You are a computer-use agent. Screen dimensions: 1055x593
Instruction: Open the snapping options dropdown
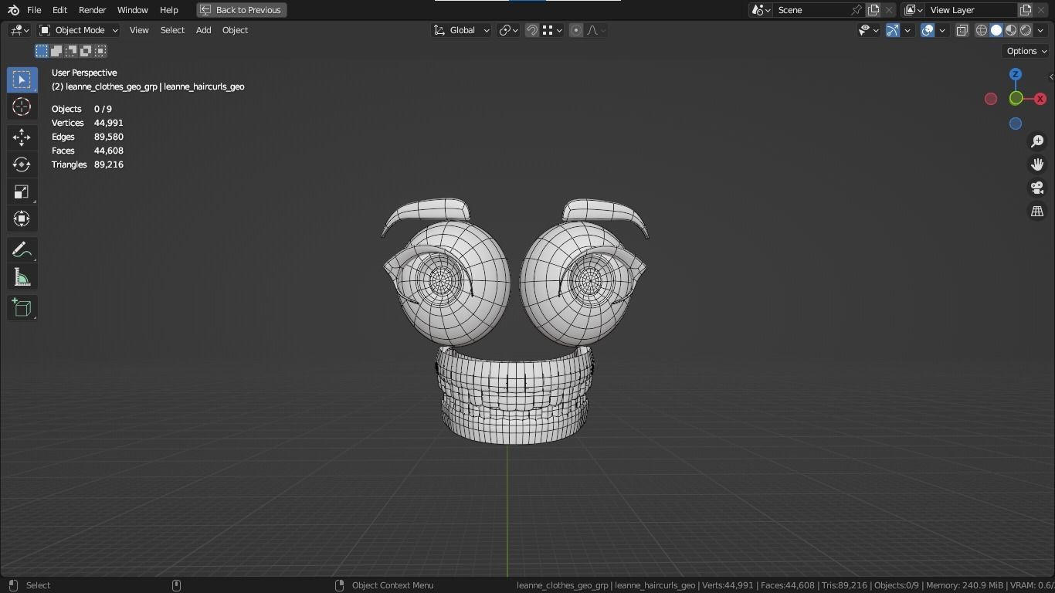point(551,30)
